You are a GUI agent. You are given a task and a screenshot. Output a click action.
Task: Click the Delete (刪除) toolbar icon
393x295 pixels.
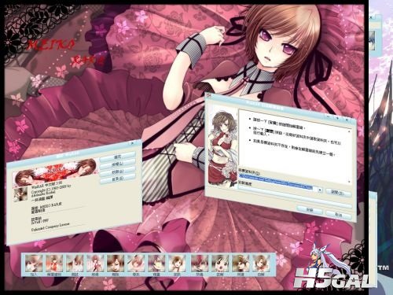(116, 264)
